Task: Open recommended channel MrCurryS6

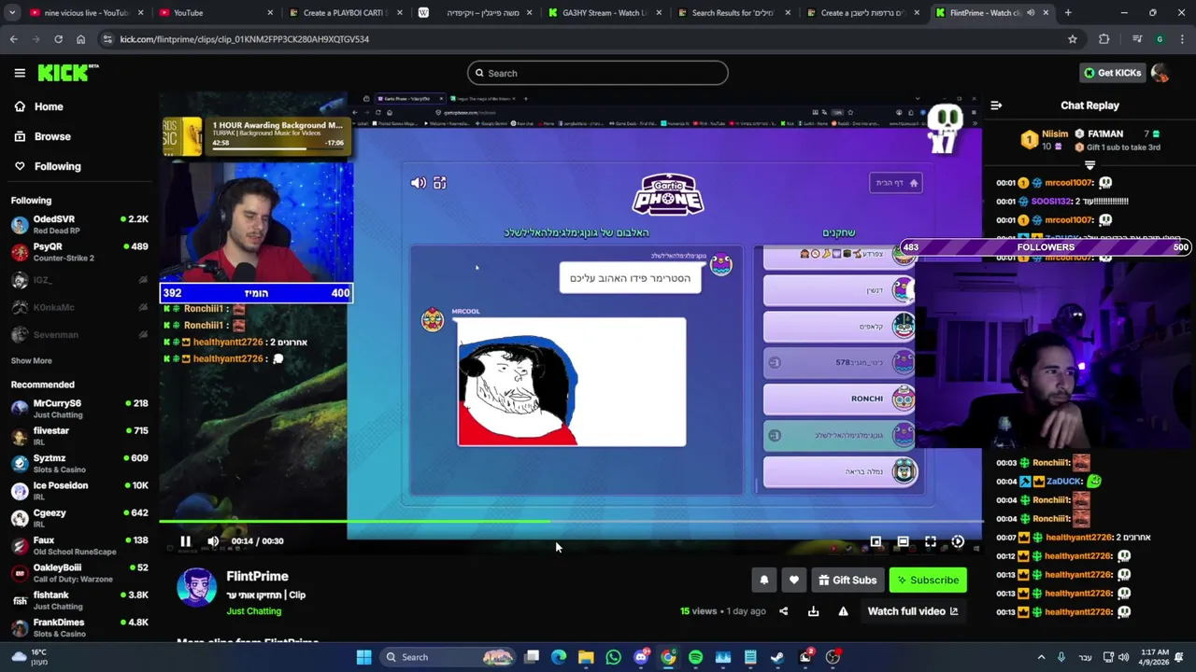Action: (79, 409)
